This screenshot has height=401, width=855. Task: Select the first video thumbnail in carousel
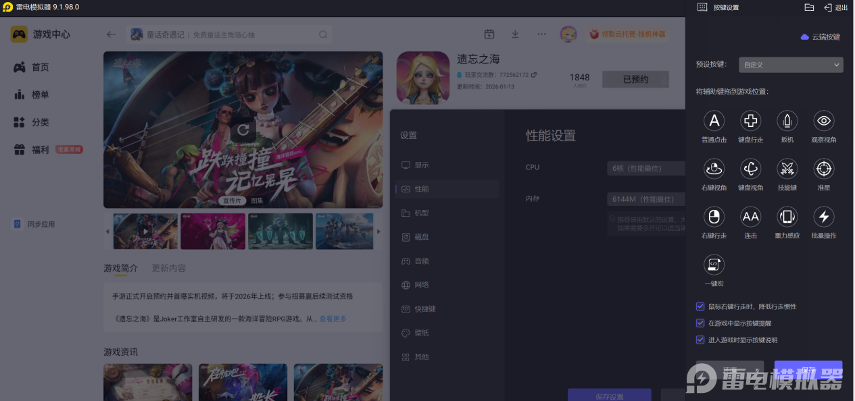pos(145,232)
